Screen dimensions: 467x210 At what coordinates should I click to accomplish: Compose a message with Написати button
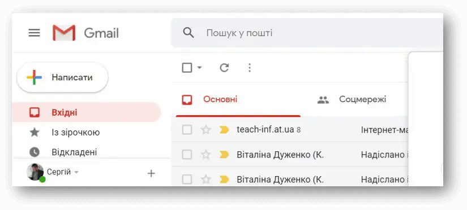[62, 77]
